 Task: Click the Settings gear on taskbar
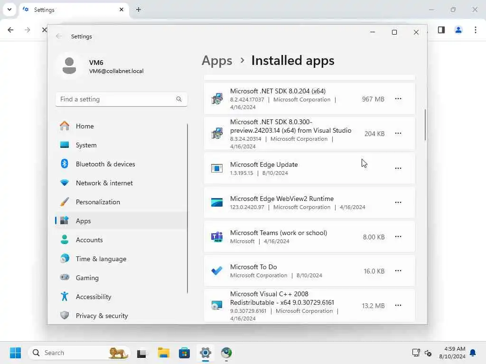click(206, 353)
